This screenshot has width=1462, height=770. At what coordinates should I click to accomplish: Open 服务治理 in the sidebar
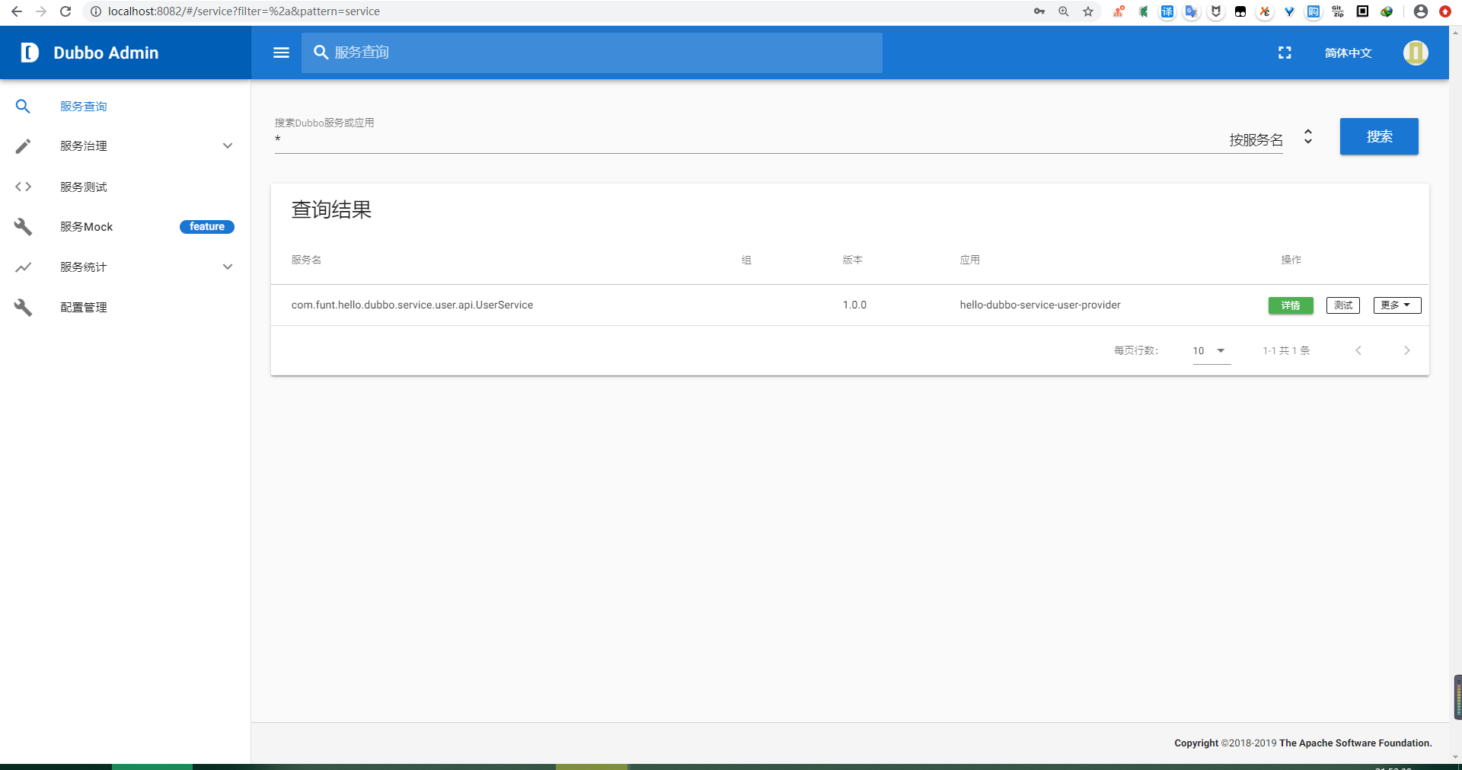click(x=84, y=146)
